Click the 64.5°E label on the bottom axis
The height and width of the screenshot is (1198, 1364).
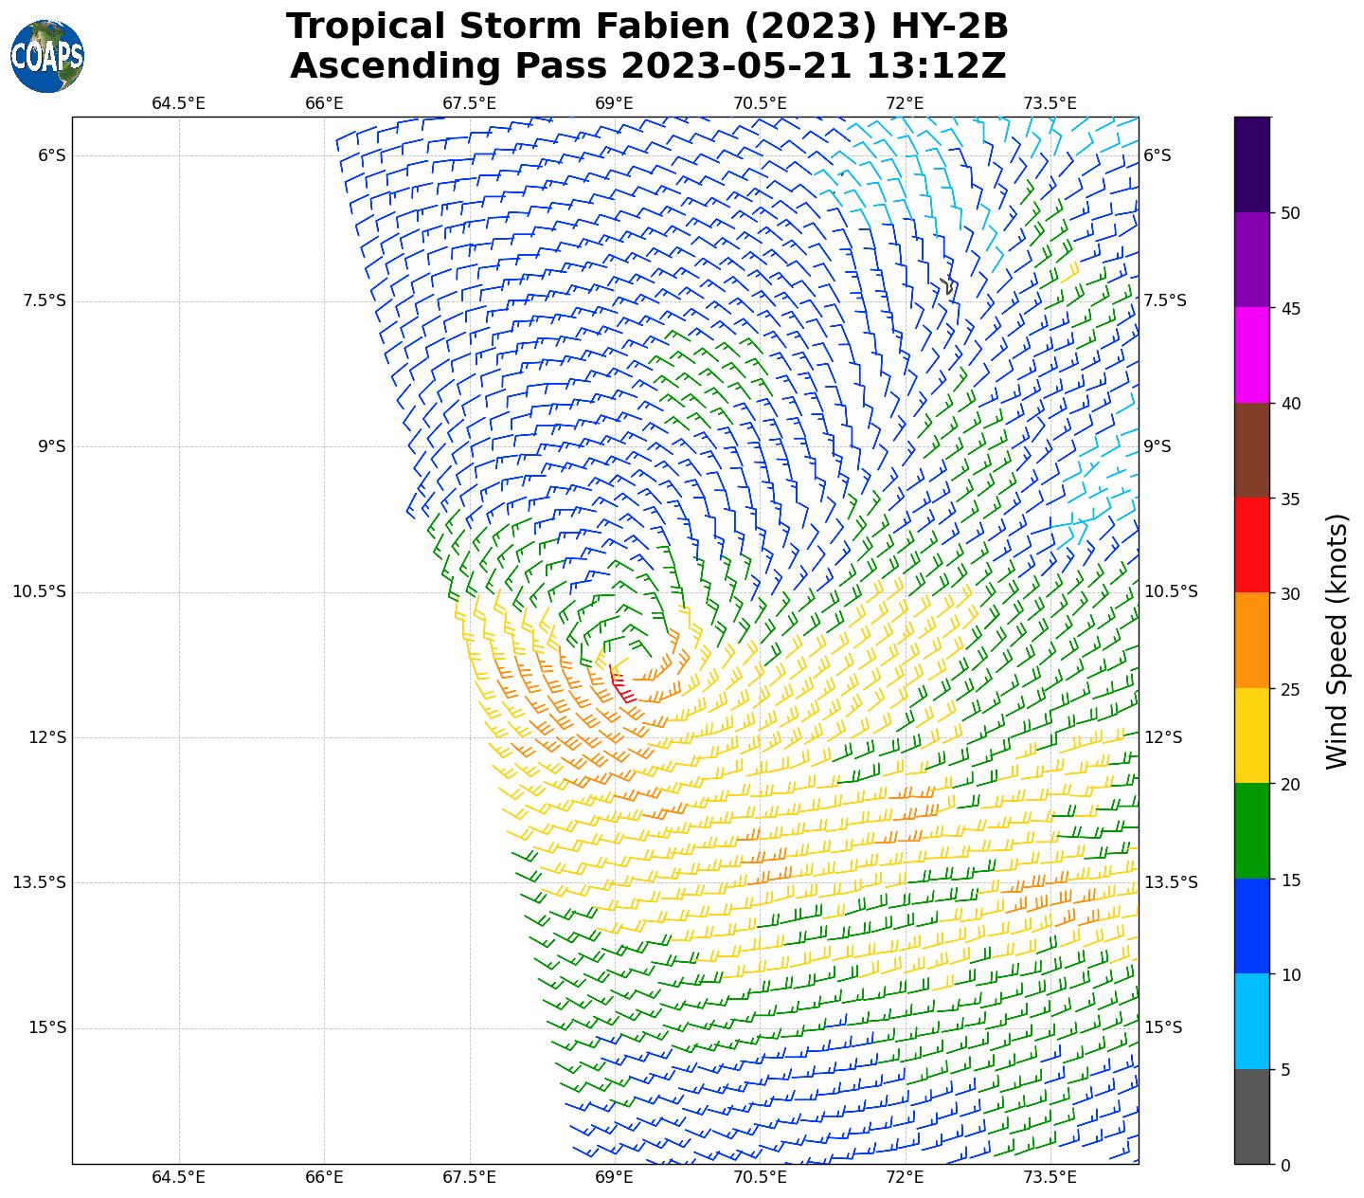coord(178,1177)
